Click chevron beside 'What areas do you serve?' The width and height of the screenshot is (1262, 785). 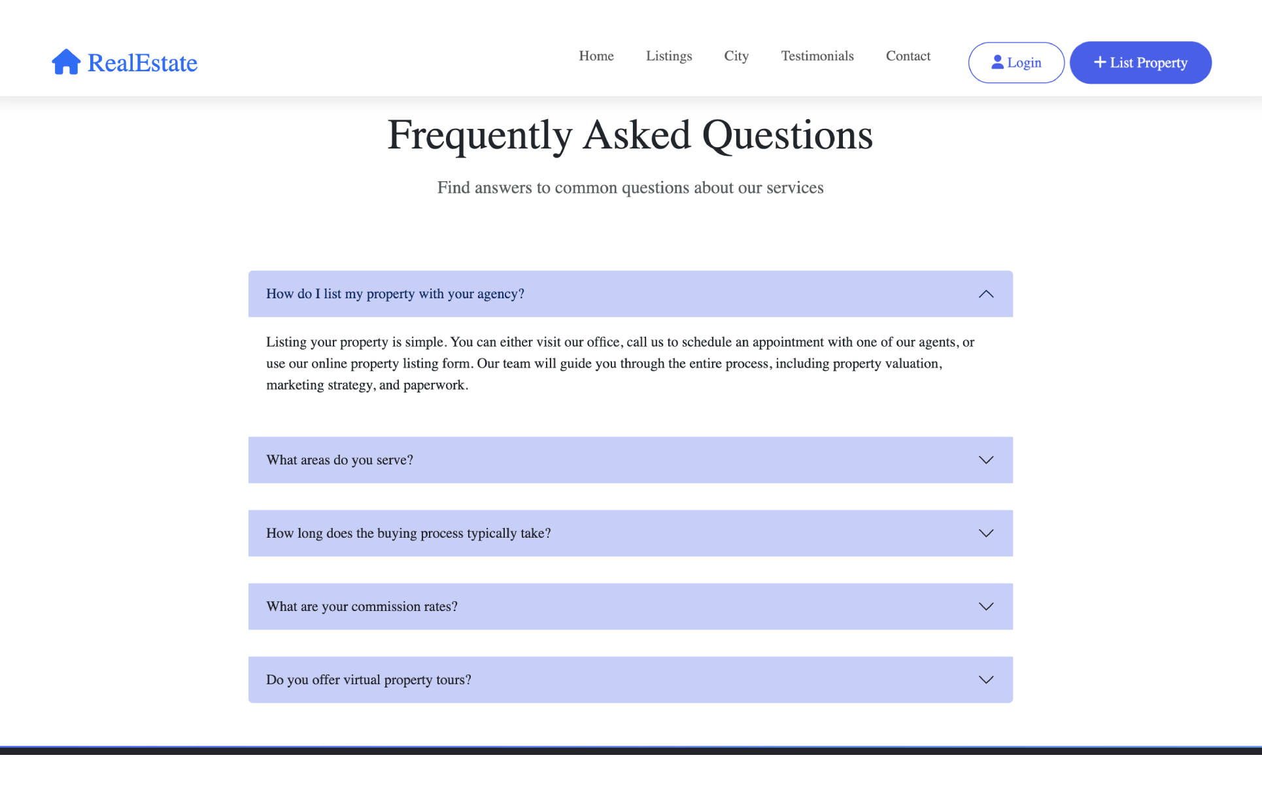point(986,460)
